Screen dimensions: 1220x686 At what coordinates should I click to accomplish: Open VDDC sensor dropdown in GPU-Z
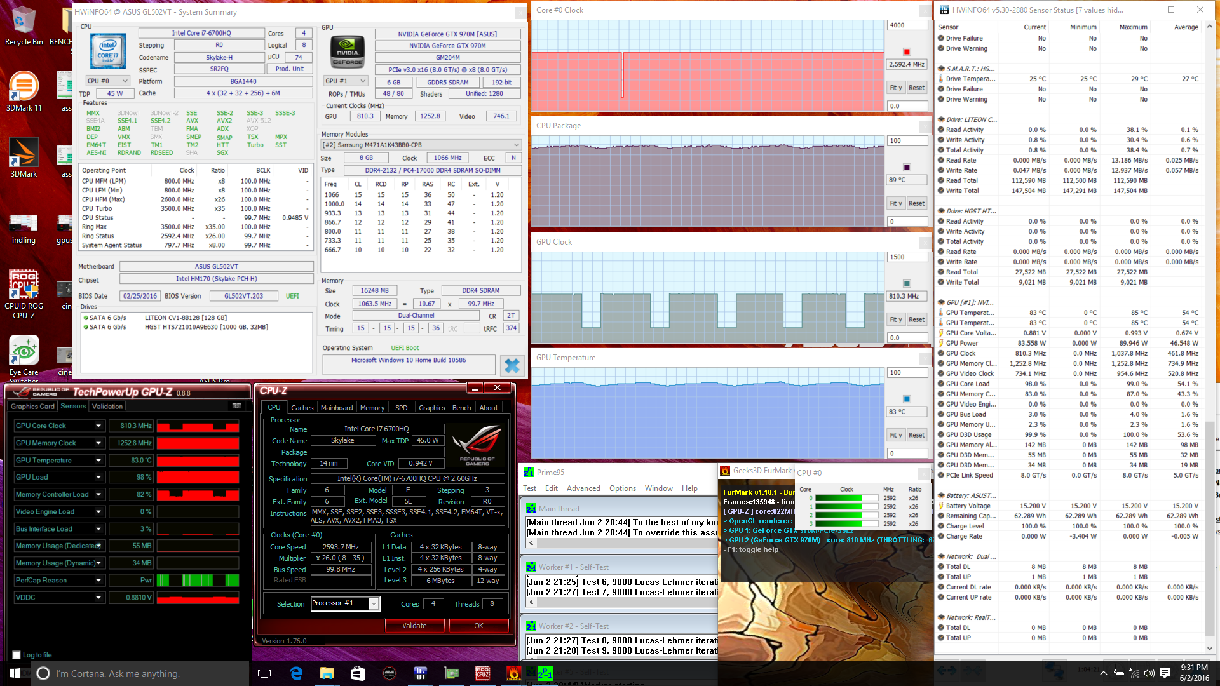click(98, 597)
